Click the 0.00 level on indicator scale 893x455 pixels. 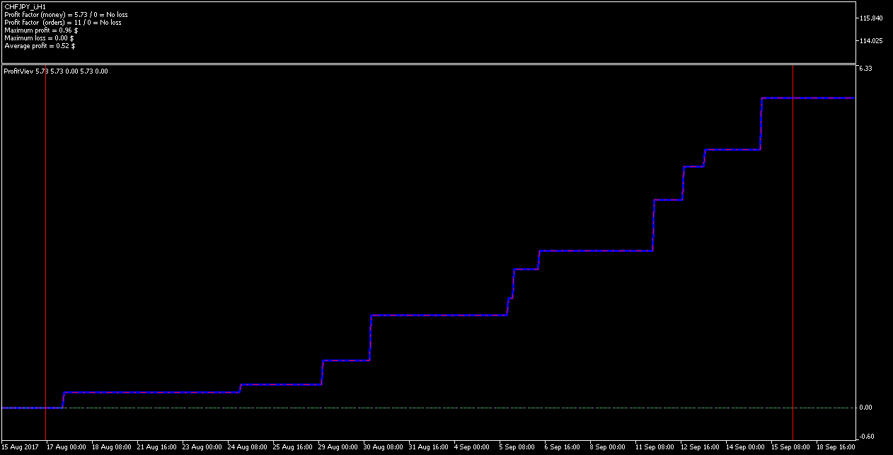tap(865, 408)
